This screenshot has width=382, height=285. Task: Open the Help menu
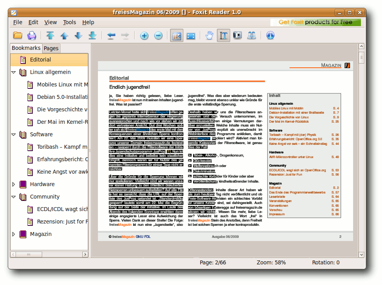tap(88, 22)
